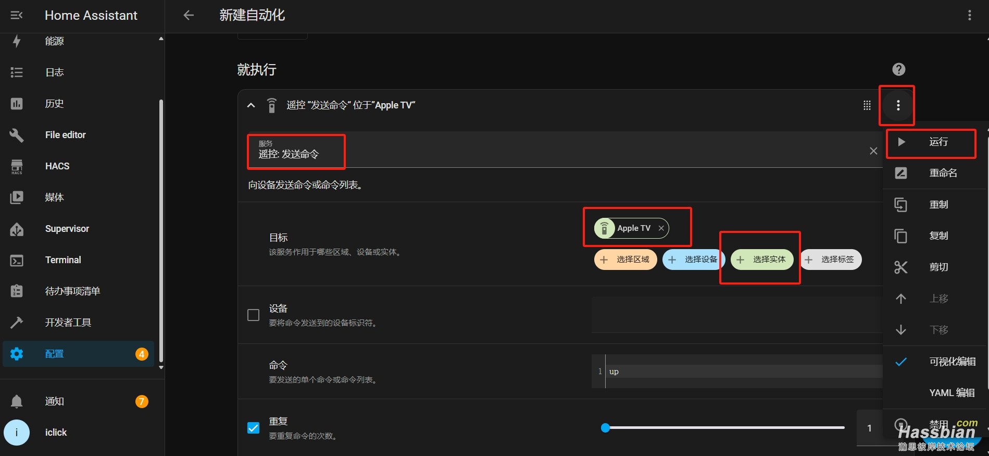Select 重命名 from the action menu
Screen dimensions: 989x456
[x=935, y=173]
